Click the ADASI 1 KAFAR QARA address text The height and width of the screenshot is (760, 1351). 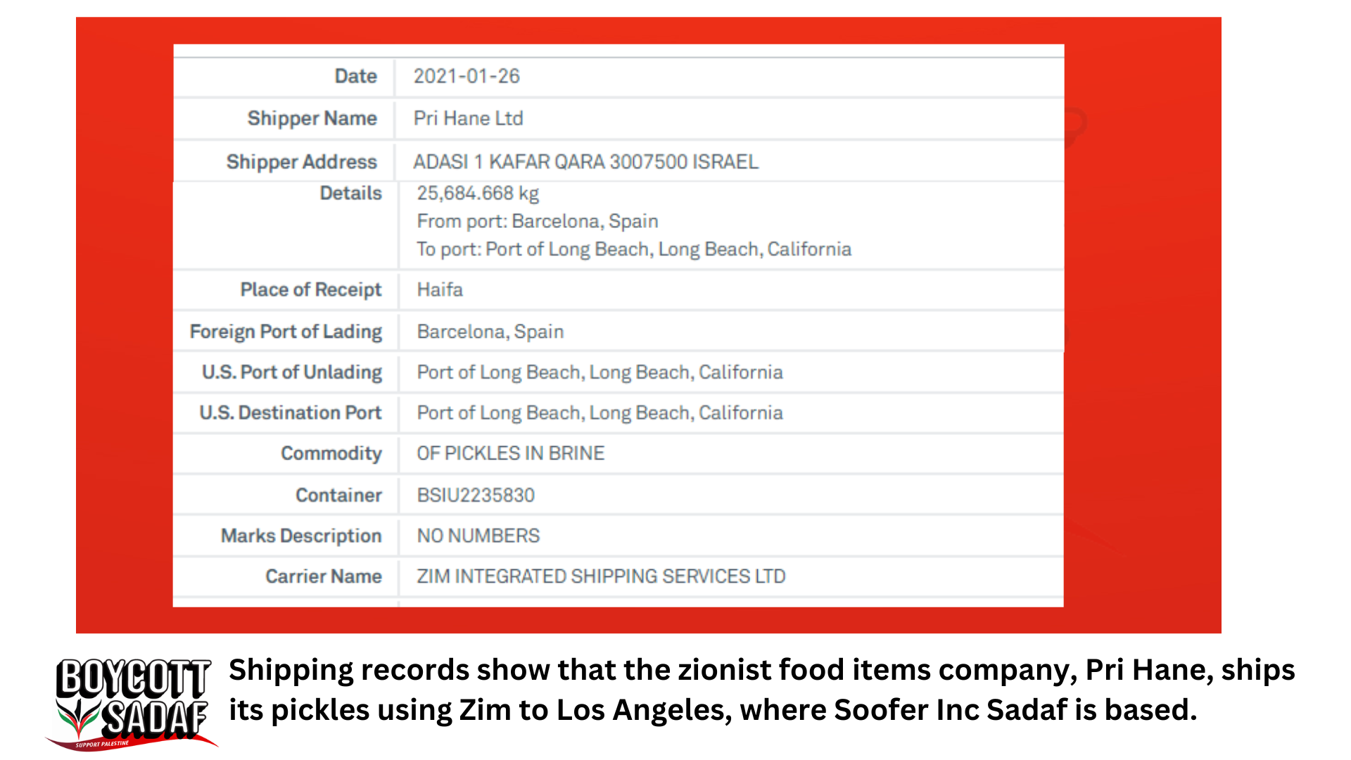[585, 162]
